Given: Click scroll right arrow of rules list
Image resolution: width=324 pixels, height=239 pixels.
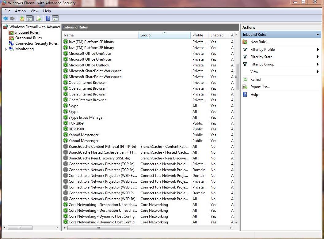Looking at the screenshot, I should [231, 228].
